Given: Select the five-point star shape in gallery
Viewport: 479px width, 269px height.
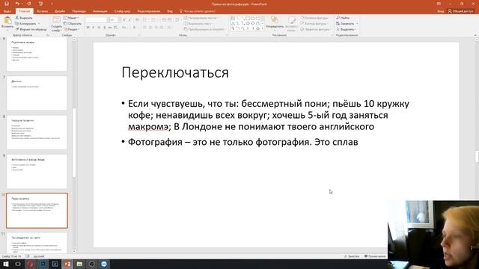Looking at the screenshot, I should (257, 28).
